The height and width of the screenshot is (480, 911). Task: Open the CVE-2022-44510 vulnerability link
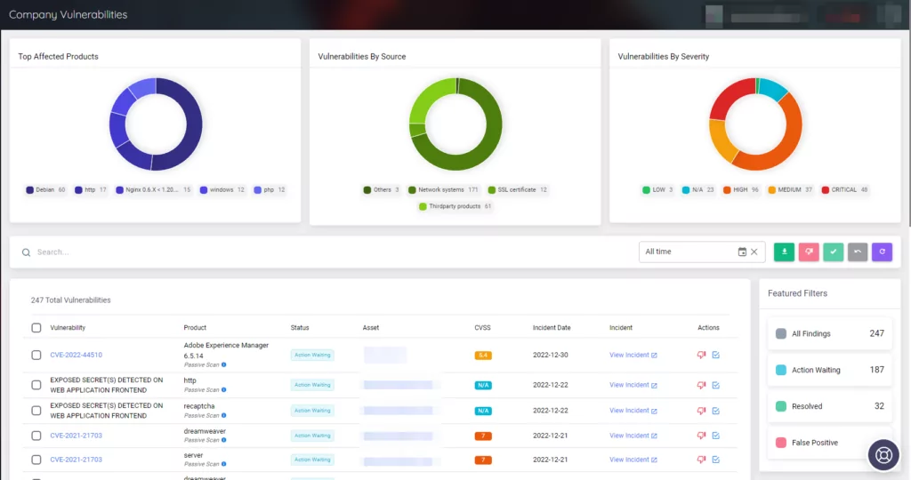[x=77, y=355]
